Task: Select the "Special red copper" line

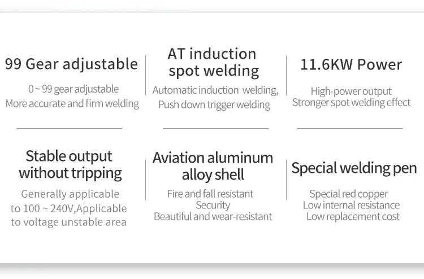Action: [x=349, y=194]
